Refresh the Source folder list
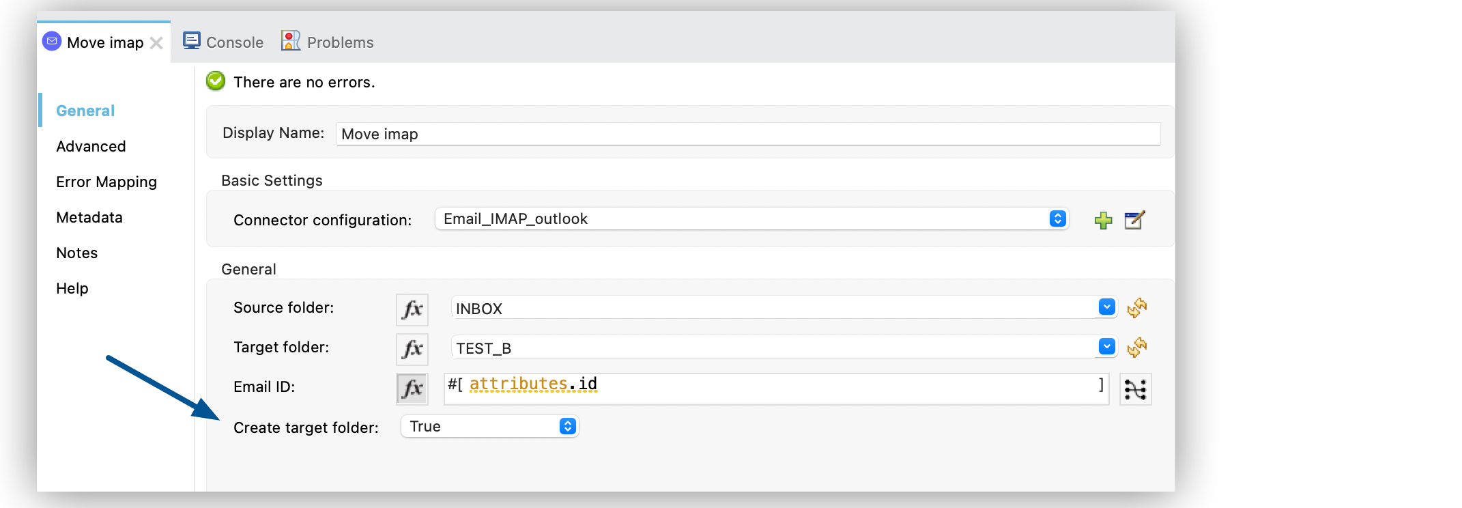Viewport: 1462px width, 508px height. [x=1136, y=308]
